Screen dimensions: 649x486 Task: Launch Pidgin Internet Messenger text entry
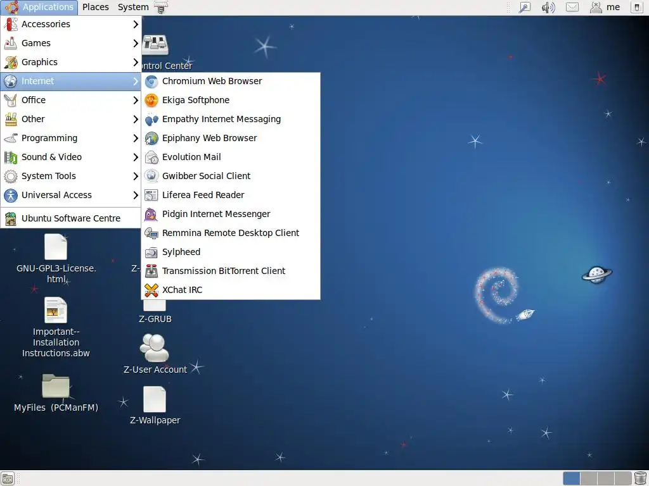tap(216, 214)
